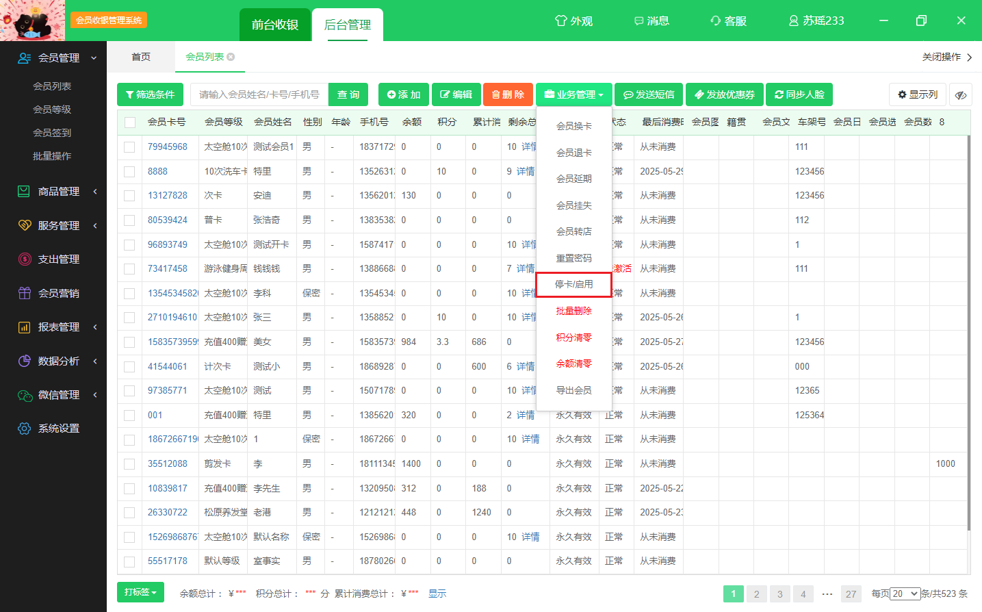Select 批量删除 from the dropdown menu
Viewport: 982px width, 612px height.
point(573,311)
